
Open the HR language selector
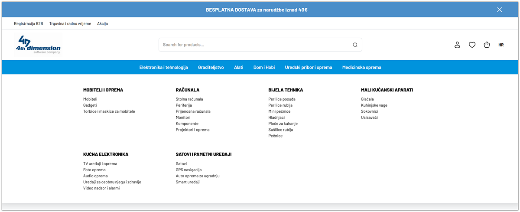(x=501, y=45)
